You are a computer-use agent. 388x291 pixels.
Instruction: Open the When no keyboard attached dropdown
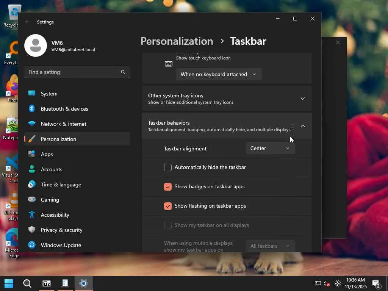pyautogui.click(x=219, y=74)
